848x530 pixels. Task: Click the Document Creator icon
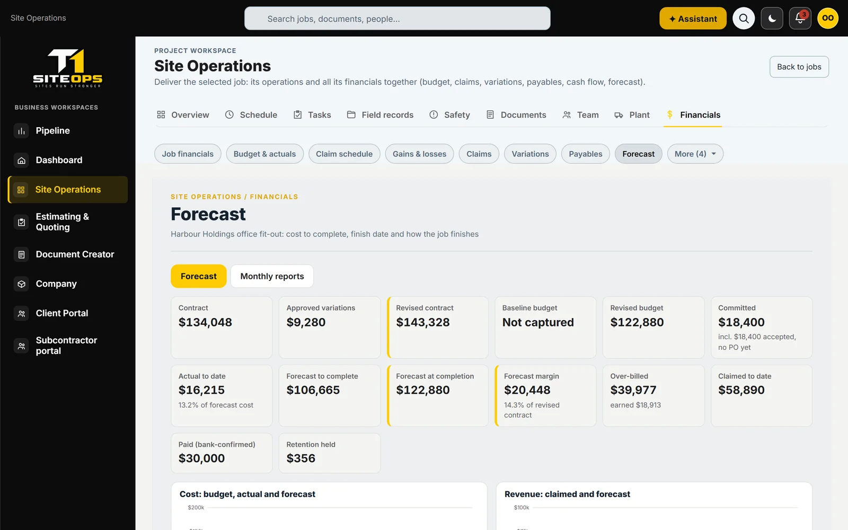coord(21,254)
